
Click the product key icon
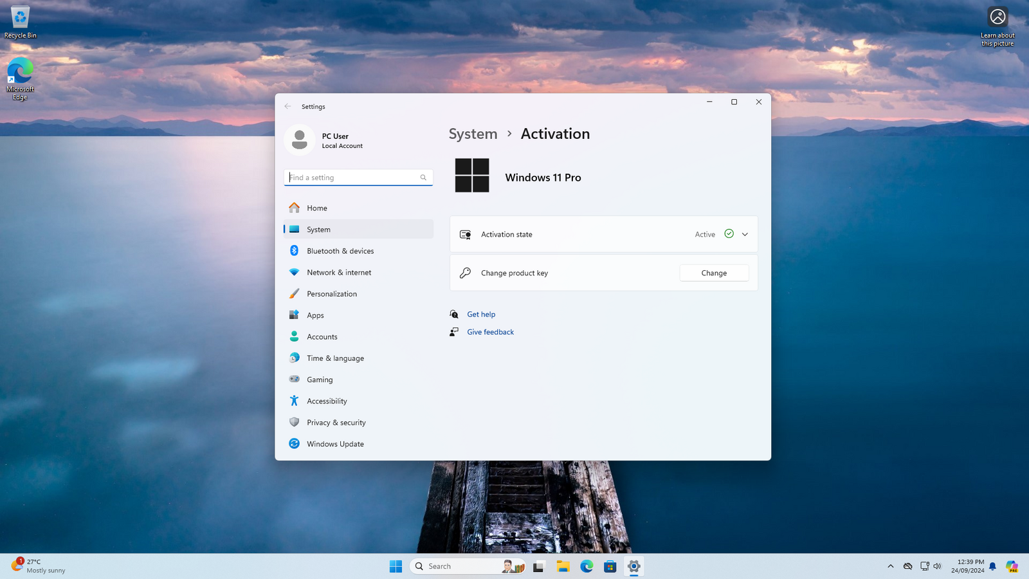(x=465, y=273)
